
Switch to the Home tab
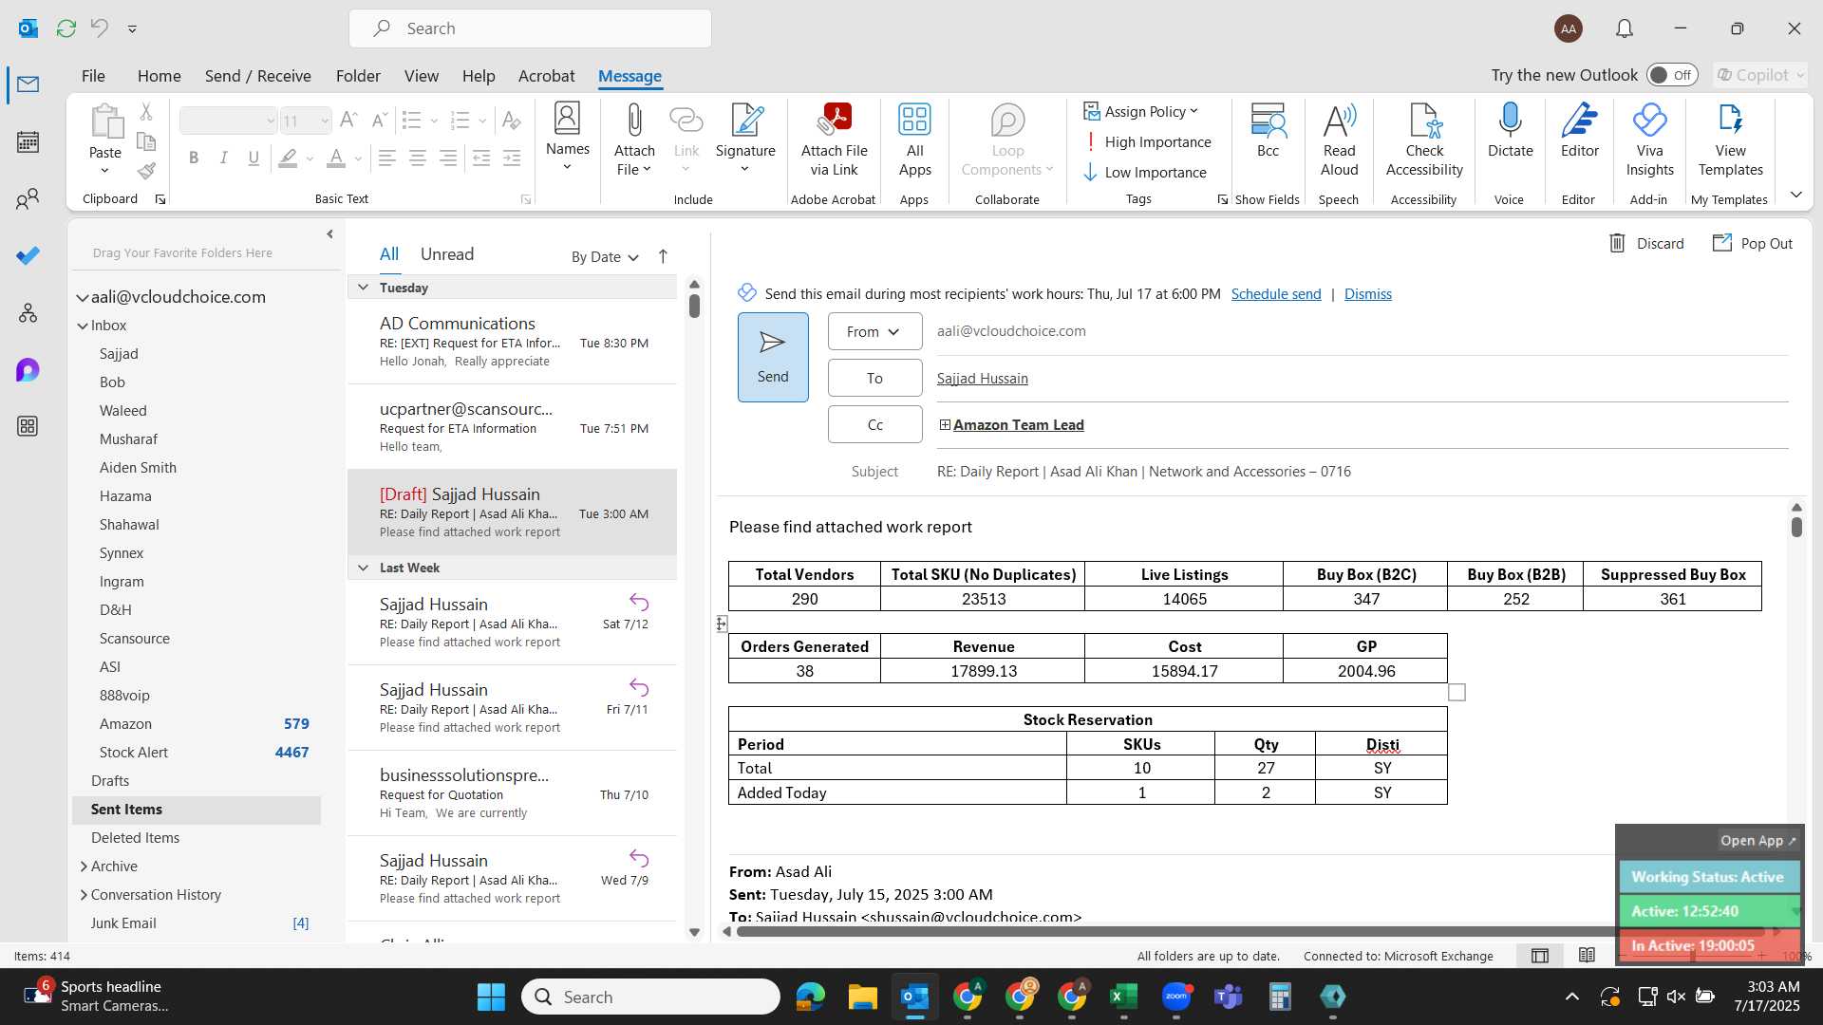(159, 76)
